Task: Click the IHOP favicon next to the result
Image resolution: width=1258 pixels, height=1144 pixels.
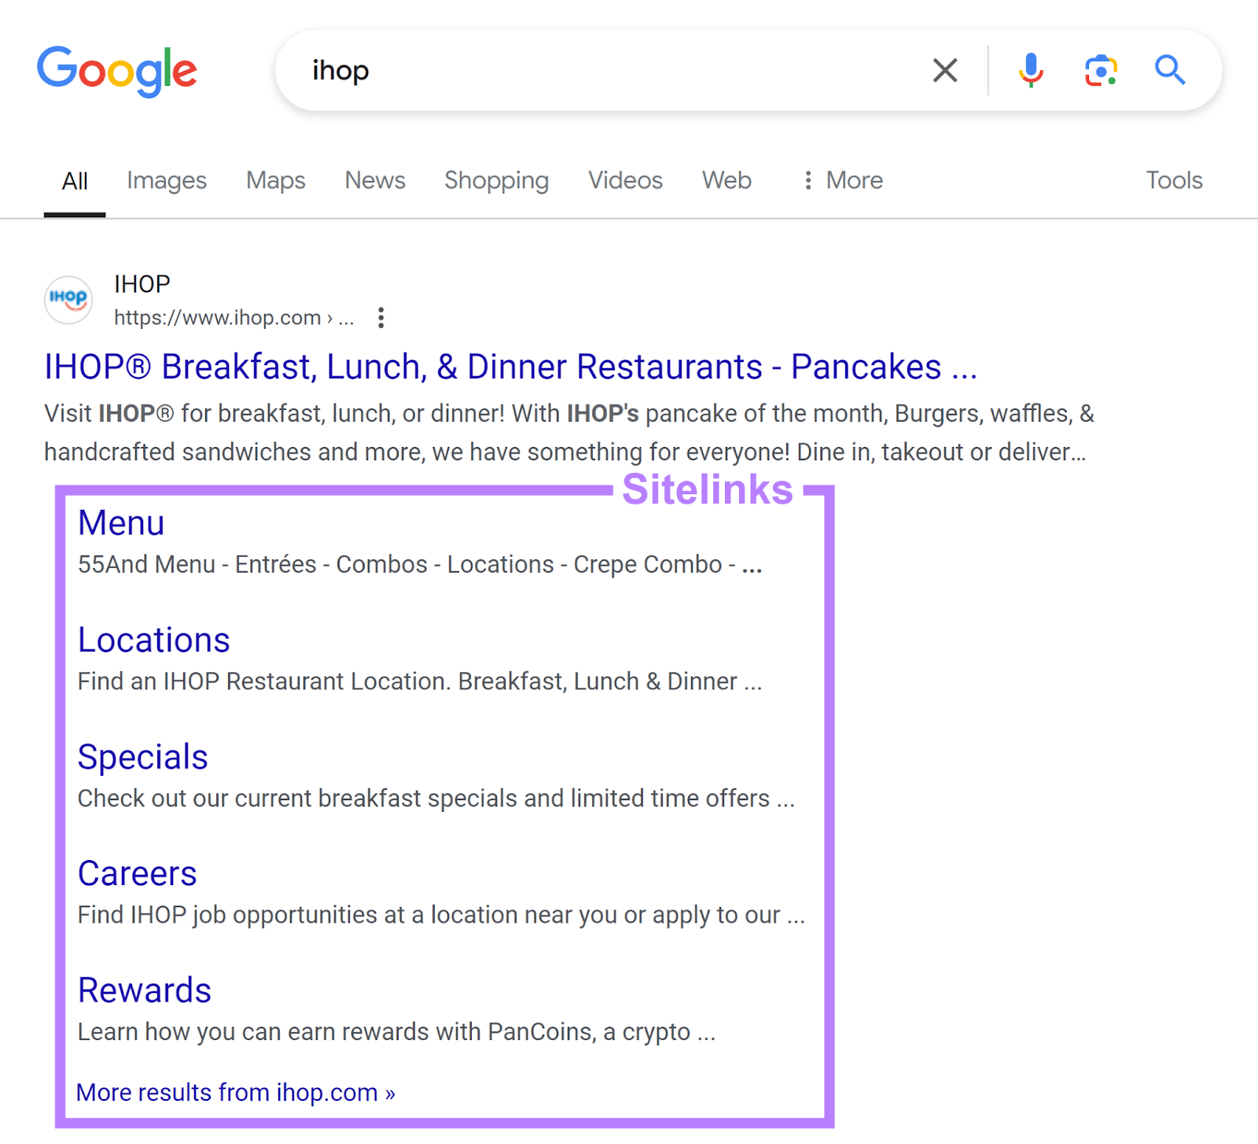Action: (68, 300)
